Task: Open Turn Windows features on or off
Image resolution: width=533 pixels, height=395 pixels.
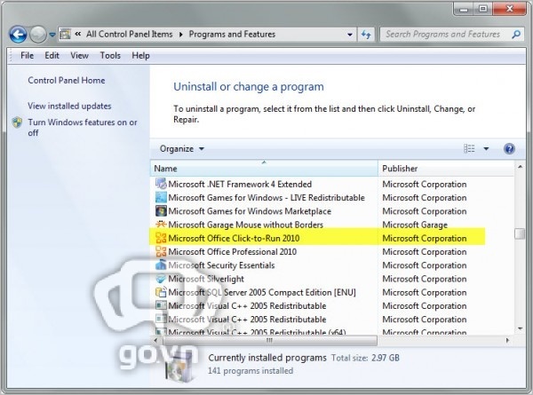Action: click(x=83, y=127)
